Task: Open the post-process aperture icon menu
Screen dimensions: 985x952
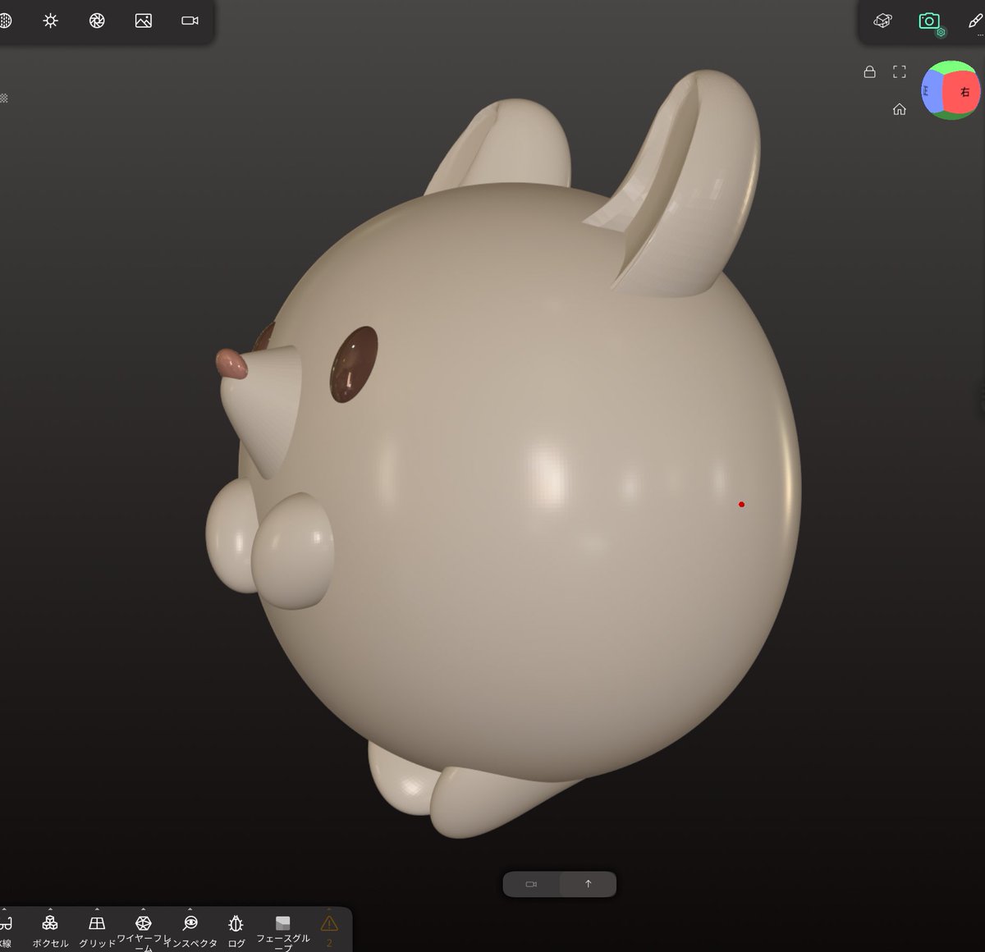Action: pos(97,21)
